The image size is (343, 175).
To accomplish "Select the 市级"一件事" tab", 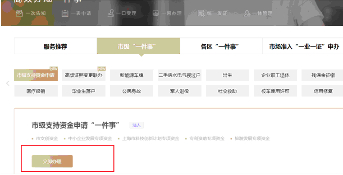I will coord(138,46).
